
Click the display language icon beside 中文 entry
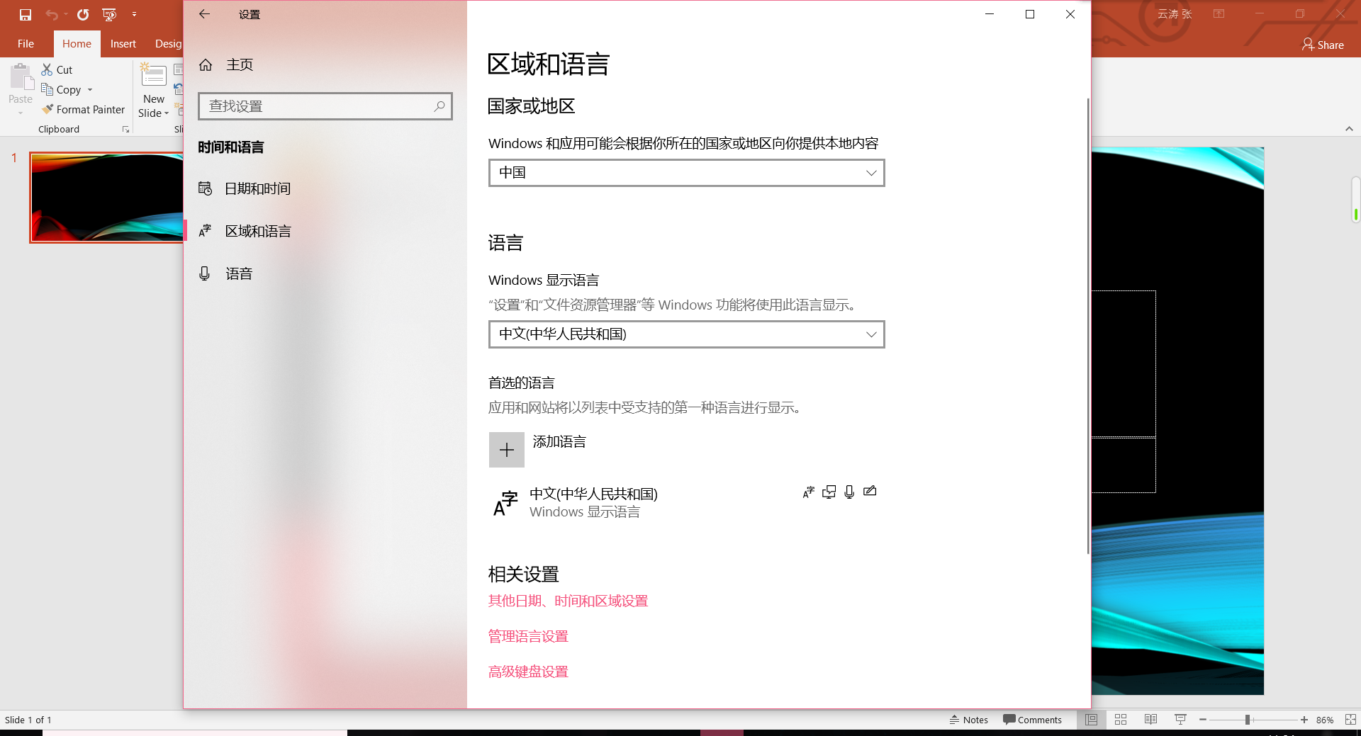click(808, 492)
